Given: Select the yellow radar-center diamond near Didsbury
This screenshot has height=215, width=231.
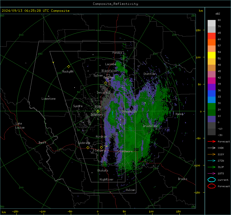Looking at the screenshot, I should 98,111.
